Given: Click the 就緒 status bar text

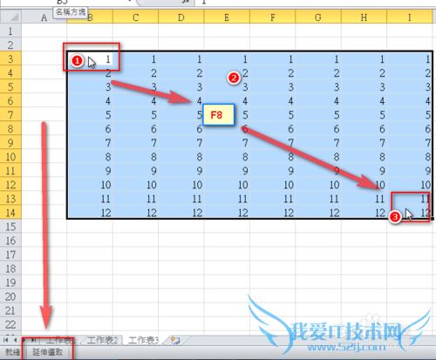Looking at the screenshot, I should point(13,352).
